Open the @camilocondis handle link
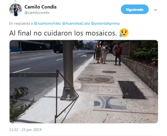The width and height of the screenshot is (167, 136). 37,12
